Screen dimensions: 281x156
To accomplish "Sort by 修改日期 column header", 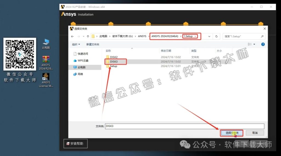I will pyautogui.click(x=166, y=51).
